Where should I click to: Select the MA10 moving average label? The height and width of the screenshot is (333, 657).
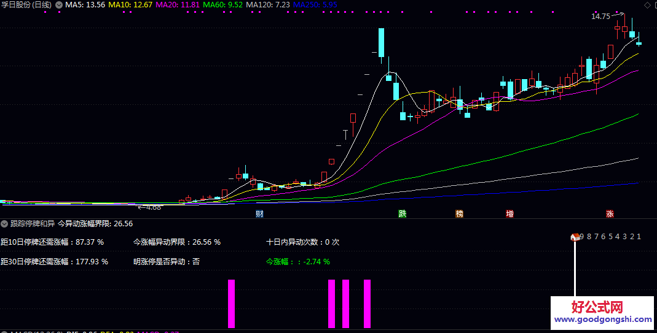pyautogui.click(x=130, y=5)
